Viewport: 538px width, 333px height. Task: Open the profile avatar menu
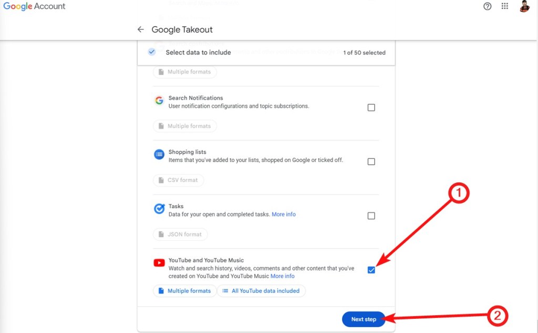pos(524,6)
